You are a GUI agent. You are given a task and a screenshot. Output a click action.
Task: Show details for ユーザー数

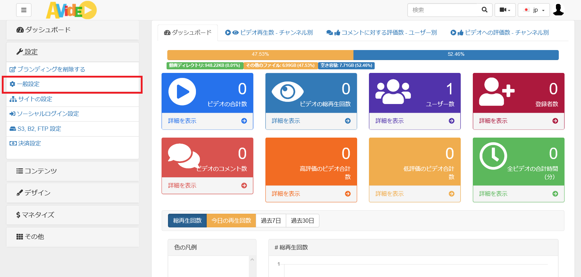point(390,121)
